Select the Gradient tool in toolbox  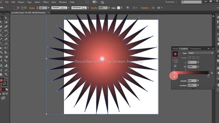tap(6, 57)
